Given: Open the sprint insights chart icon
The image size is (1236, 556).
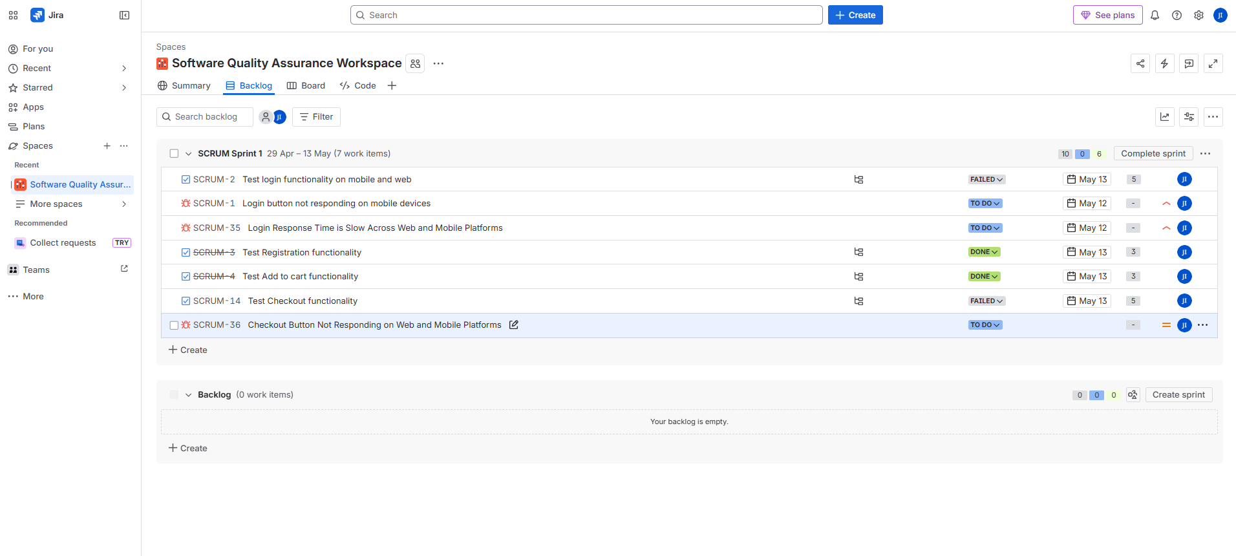Looking at the screenshot, I should 1164,117.
